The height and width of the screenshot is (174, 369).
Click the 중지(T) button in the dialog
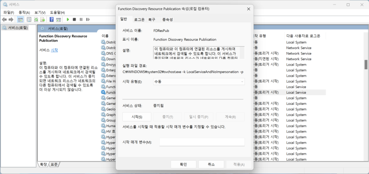click(167, 117)
